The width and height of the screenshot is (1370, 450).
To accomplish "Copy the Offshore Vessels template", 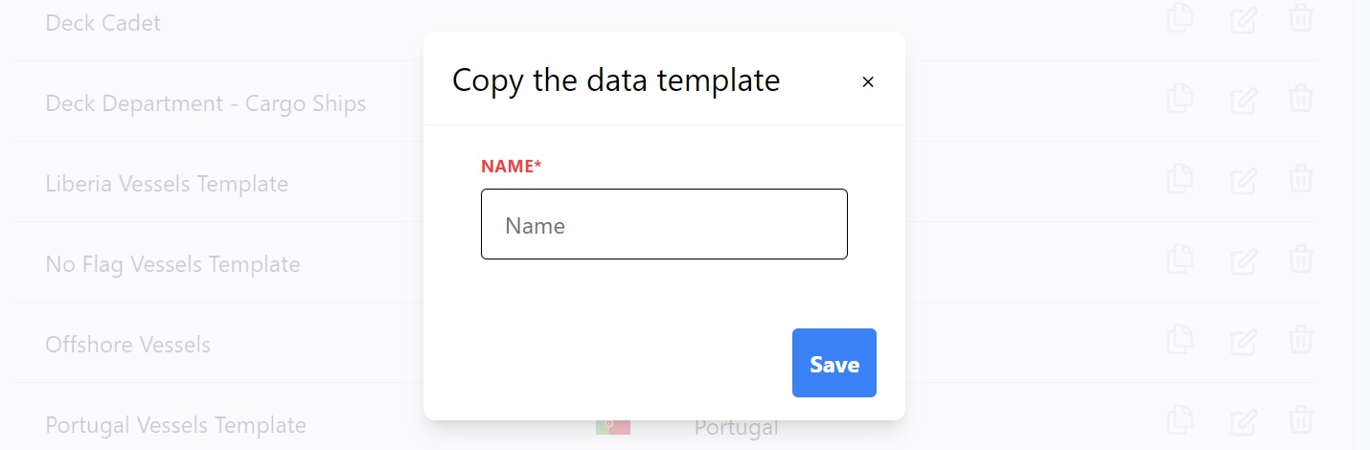I will pos(1180,340).
